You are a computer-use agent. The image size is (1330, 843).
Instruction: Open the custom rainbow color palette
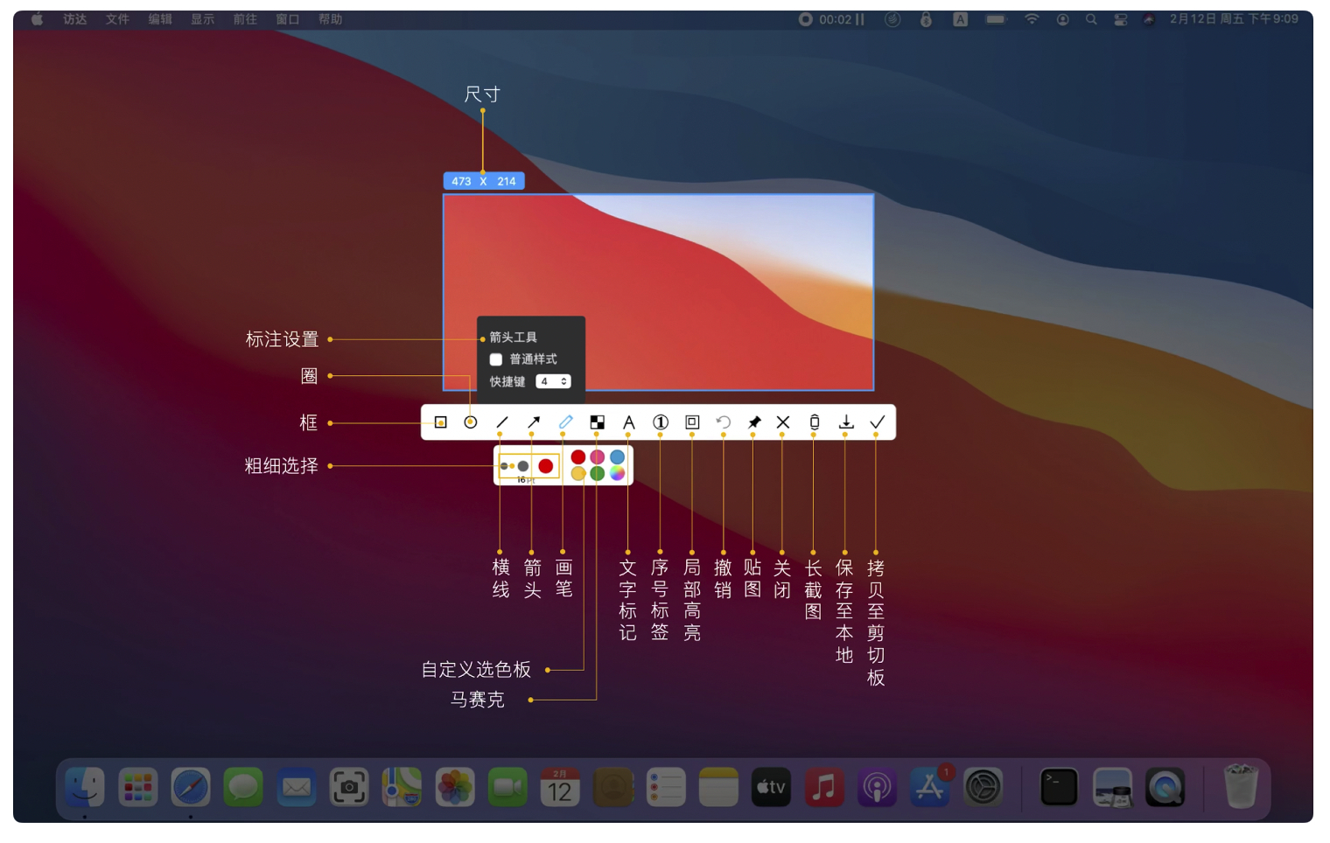(x=617, y=473)
